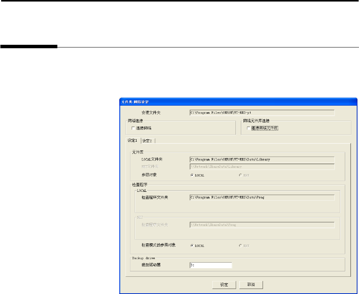Tick the 连接网络元件库 checkbox

coord(249,128)
